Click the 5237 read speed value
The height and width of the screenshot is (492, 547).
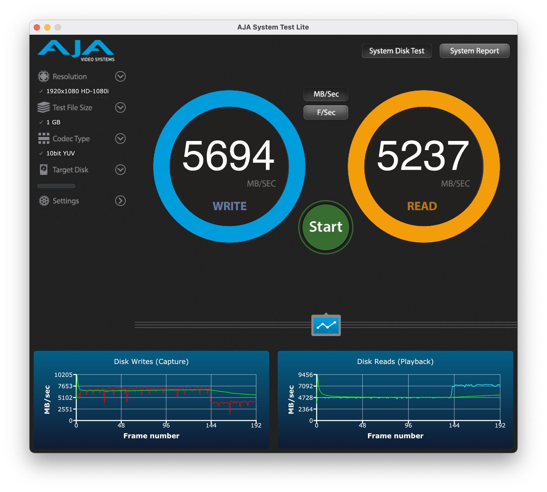(423, 156)
